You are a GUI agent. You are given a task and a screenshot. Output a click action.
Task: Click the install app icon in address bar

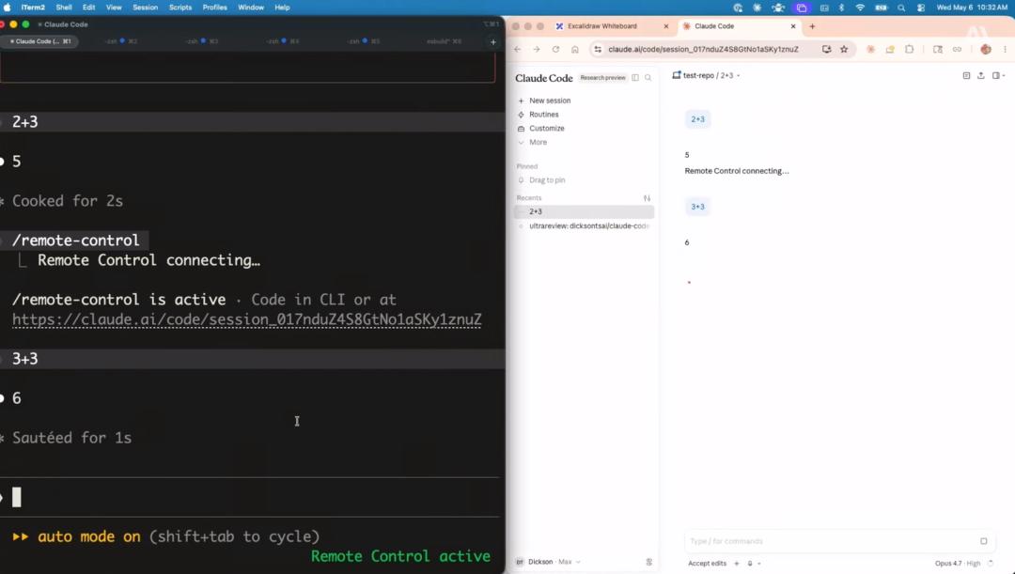[826, 49]
